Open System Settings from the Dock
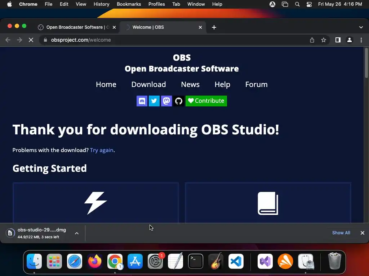The image size is (369, 276). pos(155,261)
